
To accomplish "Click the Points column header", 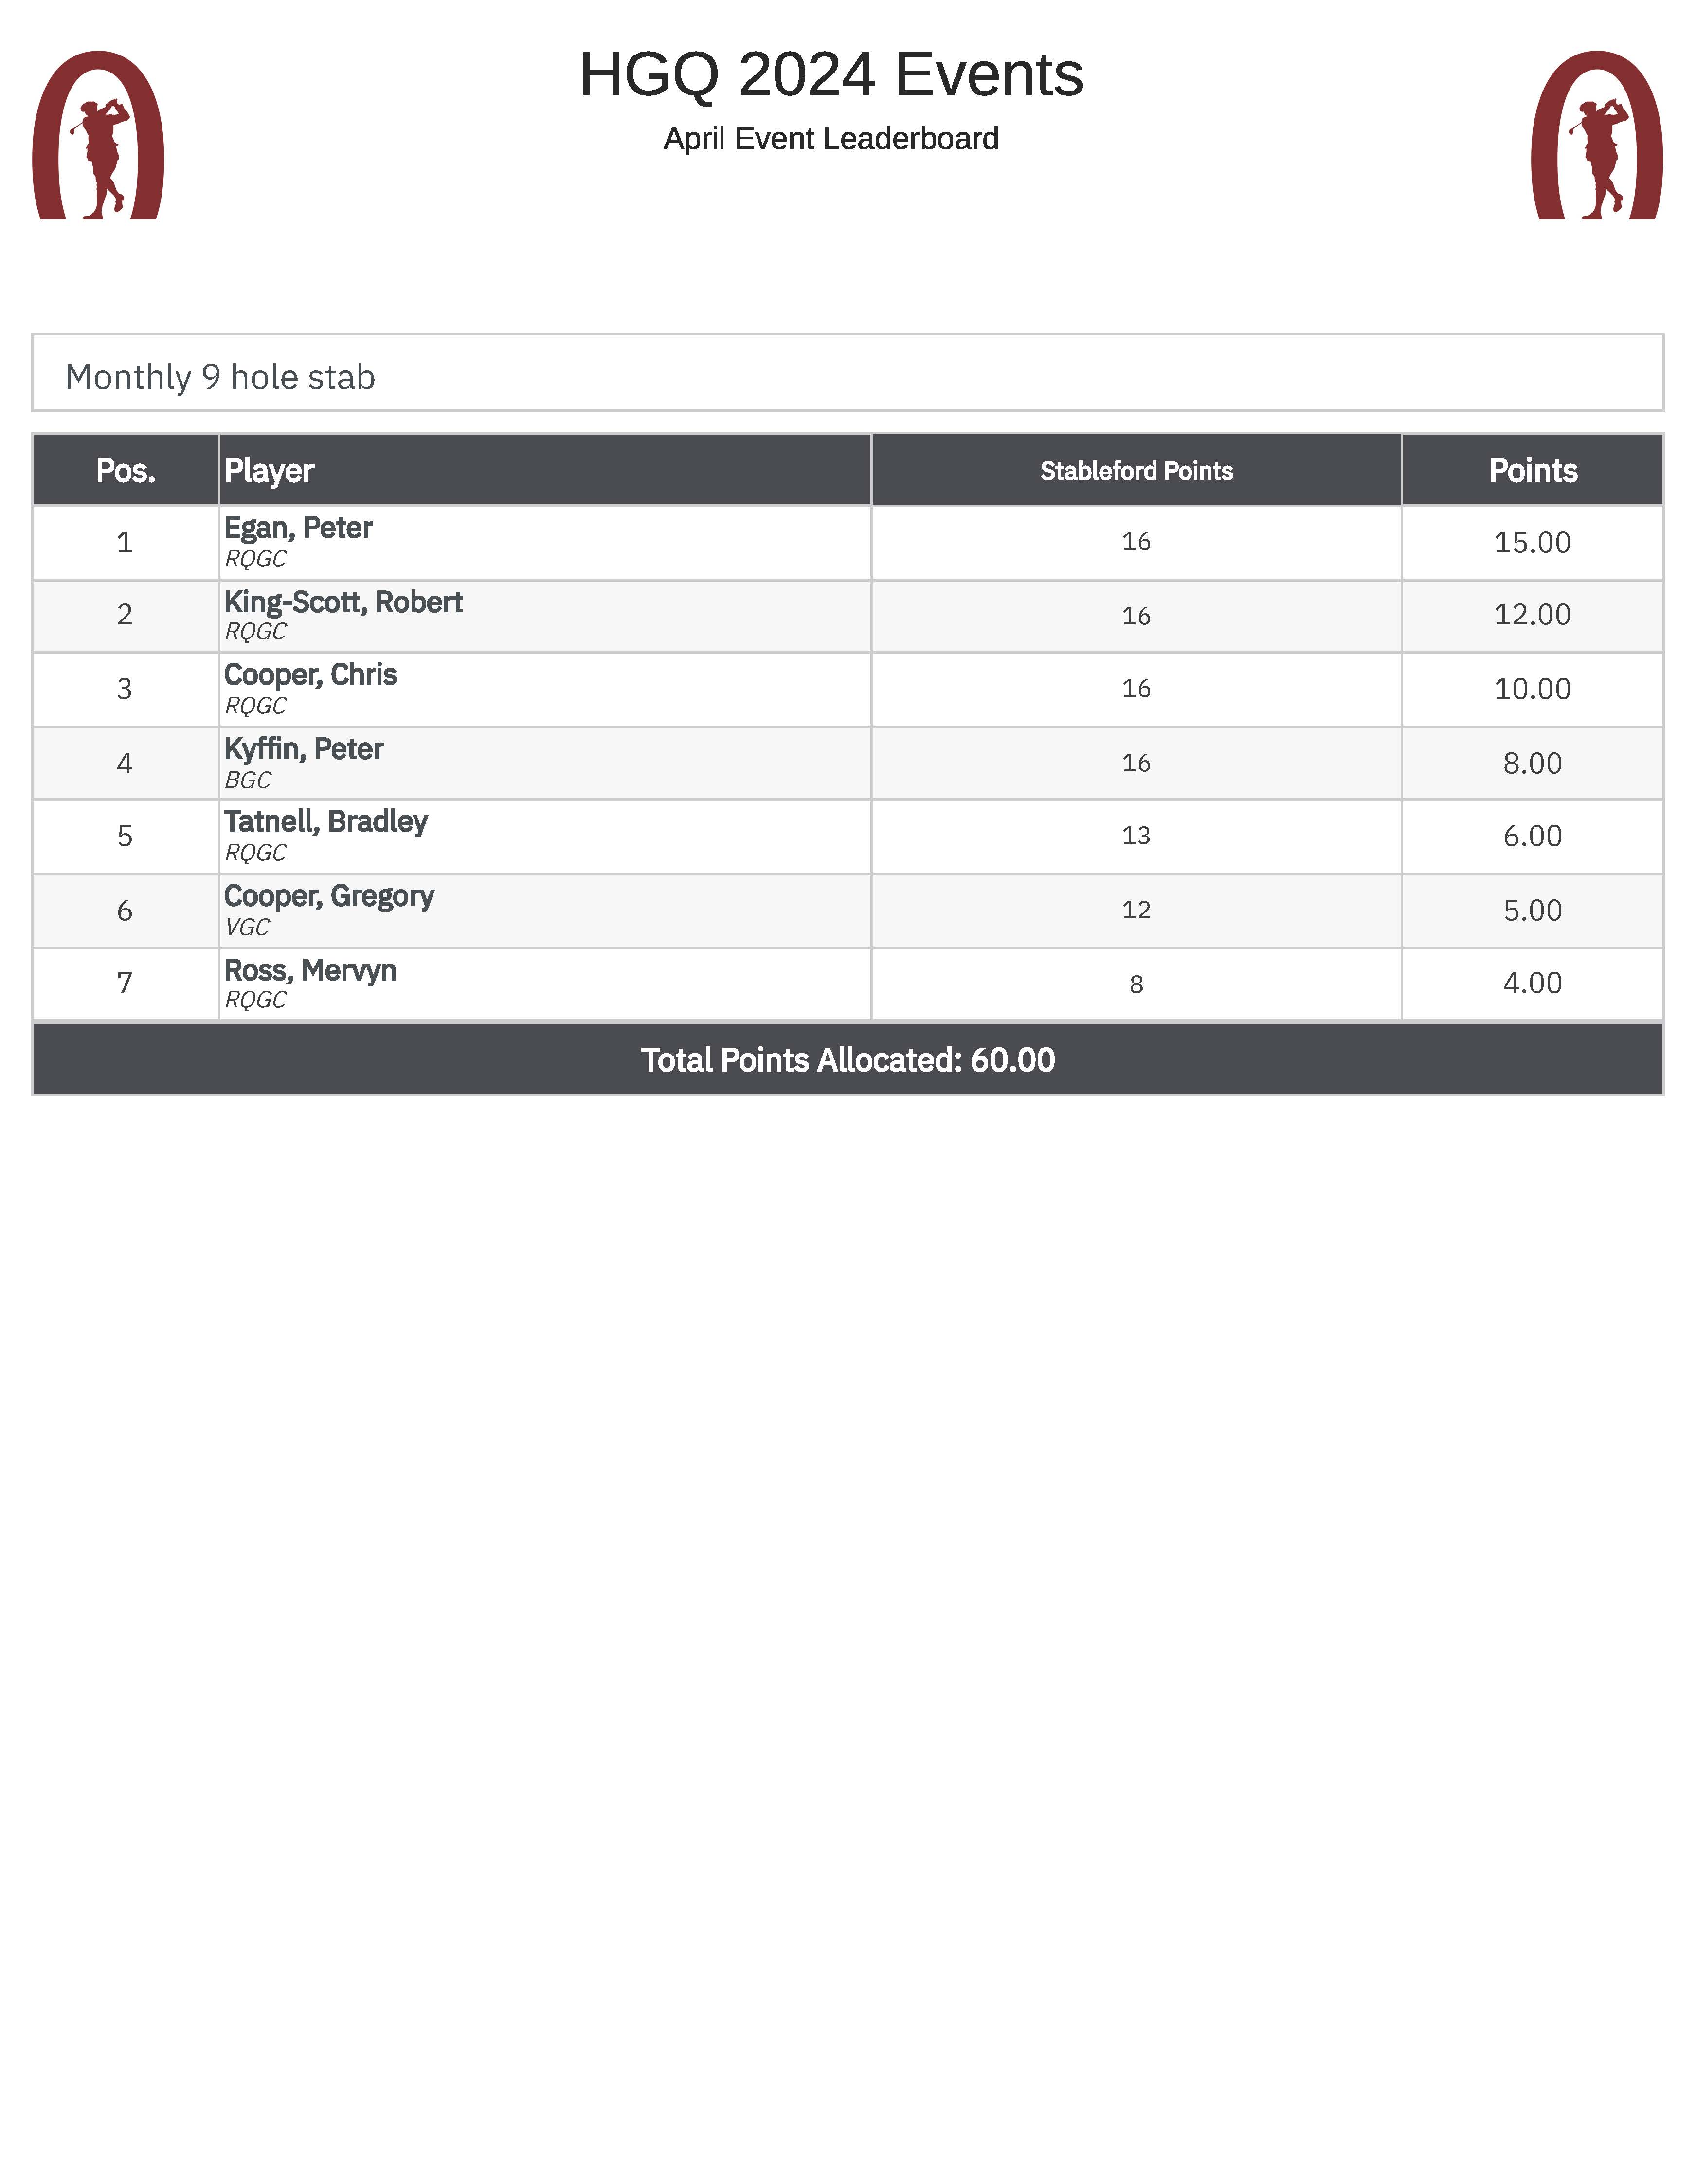I will pos(1531,470).
